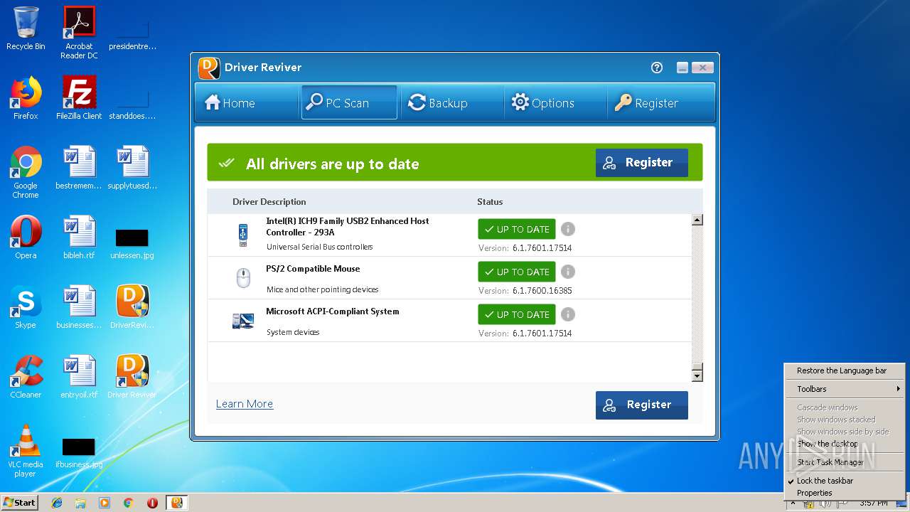The height and width of the screenshot is (512, 910).
Task: Open the Recycle Bin desktop icon
Action: [x=26, y=28]
